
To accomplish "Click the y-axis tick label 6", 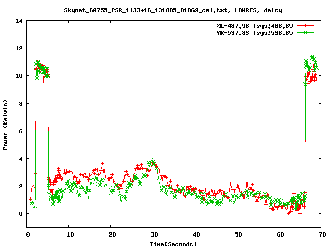I will tap(21, 131).
